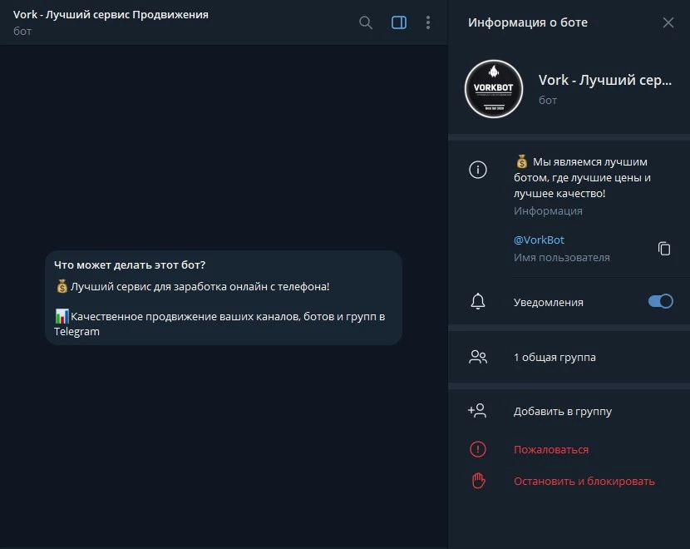
Task: Click the info circle icon
Action: 478,171
